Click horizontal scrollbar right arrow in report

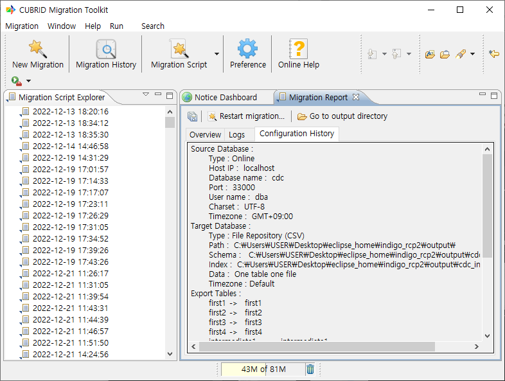[476, 346]
